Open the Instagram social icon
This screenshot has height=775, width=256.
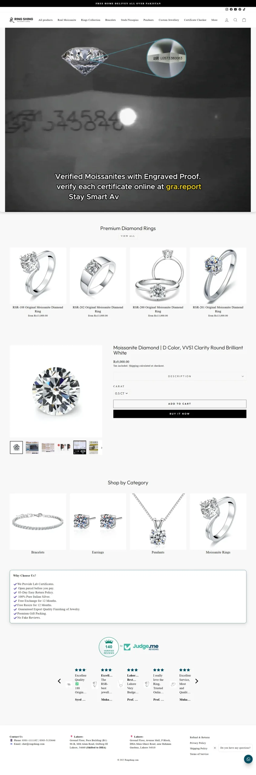coord(227,9)
